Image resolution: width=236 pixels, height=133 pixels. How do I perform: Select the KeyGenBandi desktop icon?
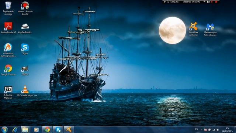coord(25,28)
